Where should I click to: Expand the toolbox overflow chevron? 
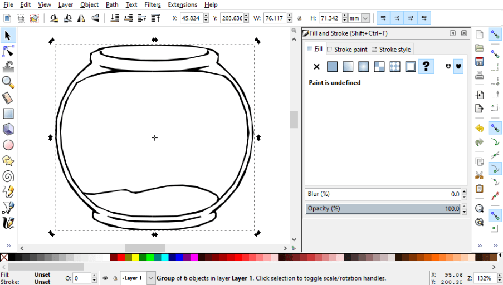(8, 245)
